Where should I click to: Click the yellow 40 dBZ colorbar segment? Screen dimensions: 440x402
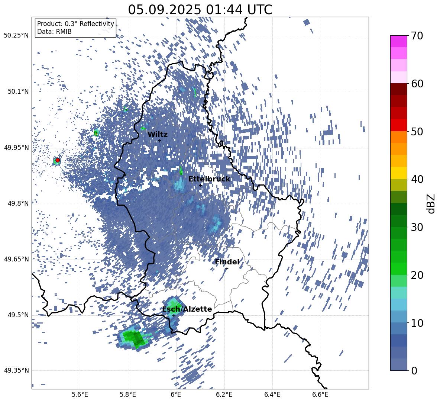pos(399,173)
